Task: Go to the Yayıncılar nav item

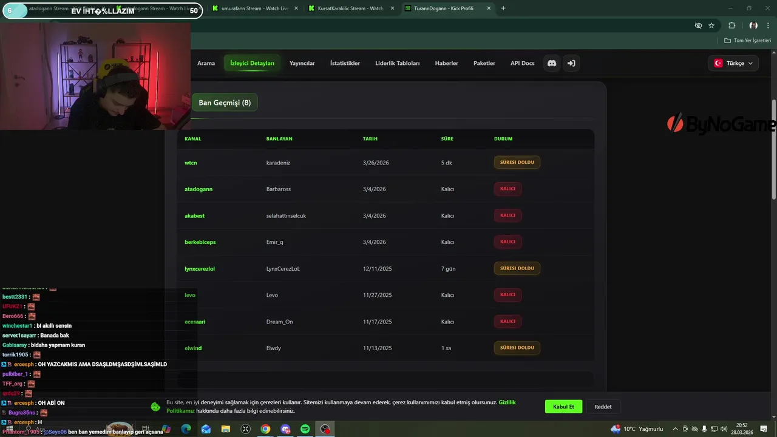Action: [x=302, y=63]
